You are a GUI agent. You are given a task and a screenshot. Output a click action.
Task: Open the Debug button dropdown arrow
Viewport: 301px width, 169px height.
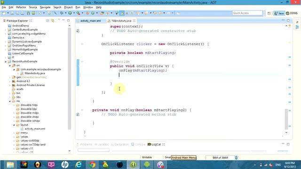coord(65,13)
